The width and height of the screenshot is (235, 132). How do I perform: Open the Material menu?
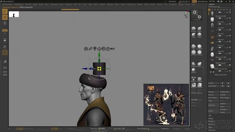[110, 4]
